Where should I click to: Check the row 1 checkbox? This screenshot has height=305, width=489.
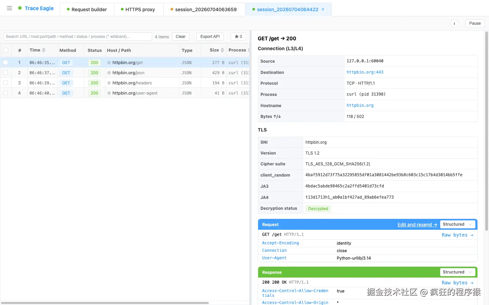pos(5,63)
